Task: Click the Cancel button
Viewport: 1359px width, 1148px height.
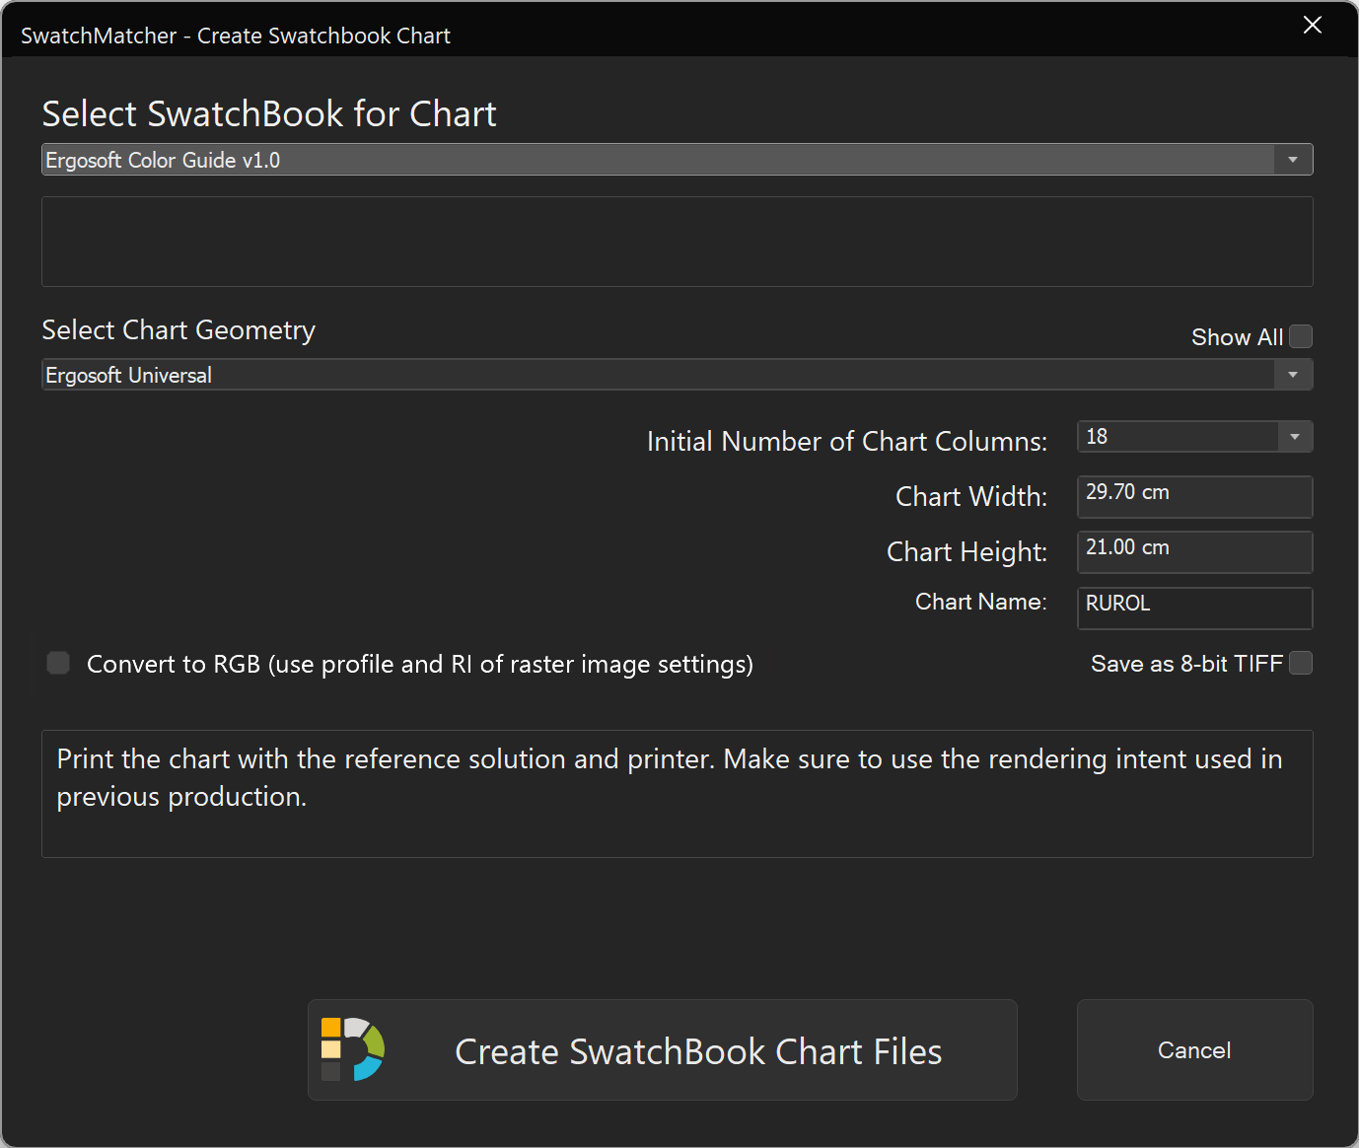Action: point(1194,1050)
